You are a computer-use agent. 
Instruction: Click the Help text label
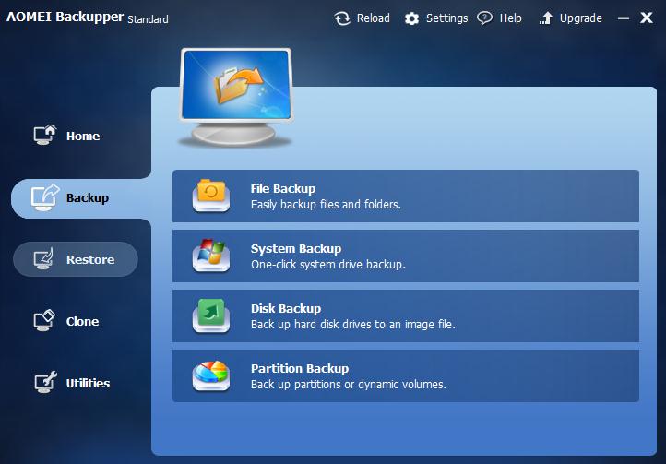coord(510,18)
